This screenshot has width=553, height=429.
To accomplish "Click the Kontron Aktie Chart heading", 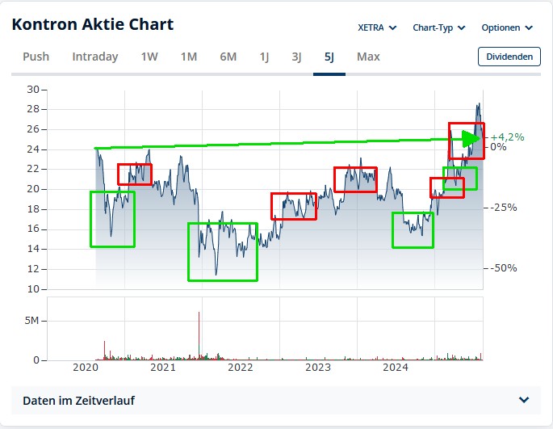I will pos(93,24).
